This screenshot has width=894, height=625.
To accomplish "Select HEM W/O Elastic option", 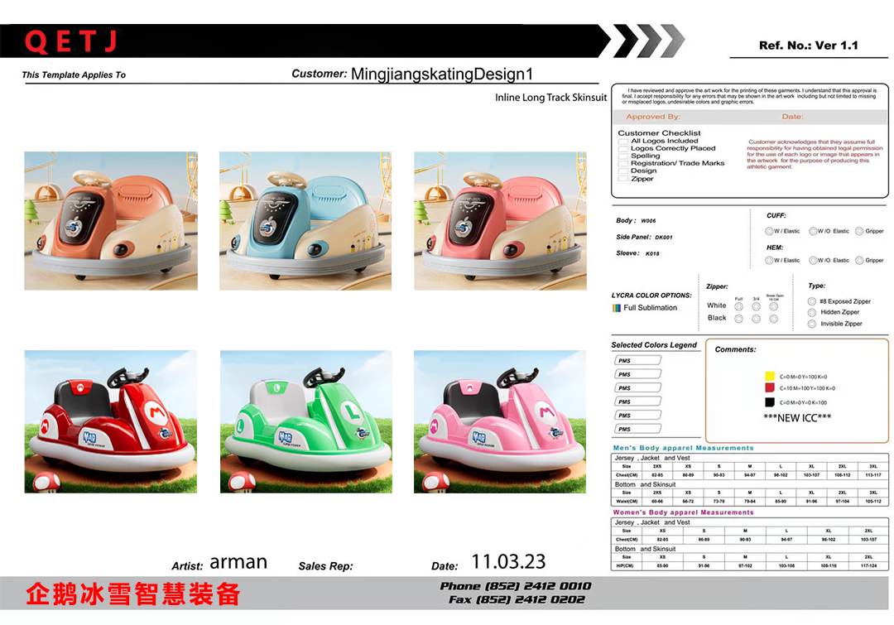I will (x=813, y=260).
